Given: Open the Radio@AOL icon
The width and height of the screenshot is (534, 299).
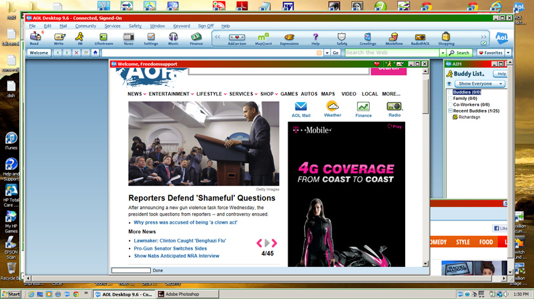Looking at the screenshot, I should point(420,39).
